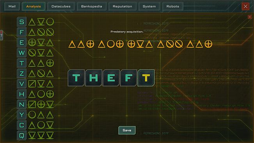Select the left-column T cipher key tile

21,63
